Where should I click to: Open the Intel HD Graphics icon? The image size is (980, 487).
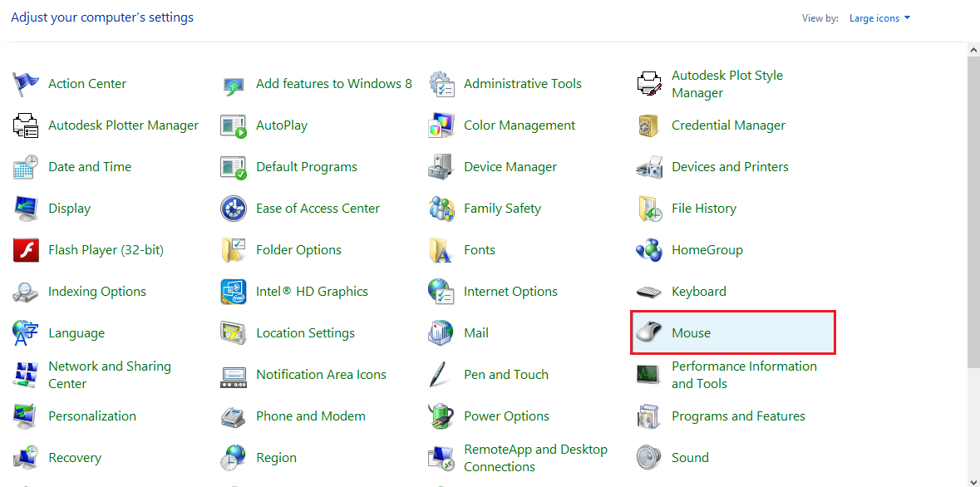click(234, 292)
